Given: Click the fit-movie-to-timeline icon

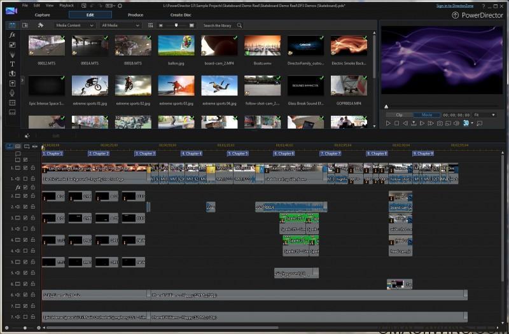Looking at the screenshot, I should (x=35, y=146).
